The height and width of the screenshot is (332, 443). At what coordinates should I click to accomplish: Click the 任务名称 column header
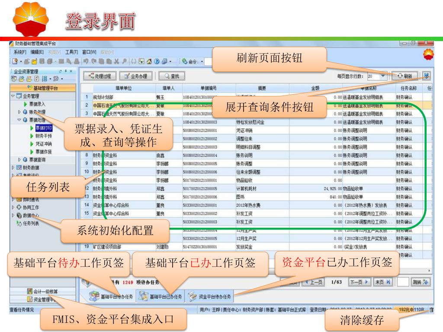[408, 88]
